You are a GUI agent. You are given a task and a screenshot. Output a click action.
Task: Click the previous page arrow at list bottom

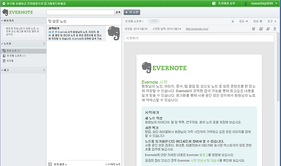click(x=50, y=164)
